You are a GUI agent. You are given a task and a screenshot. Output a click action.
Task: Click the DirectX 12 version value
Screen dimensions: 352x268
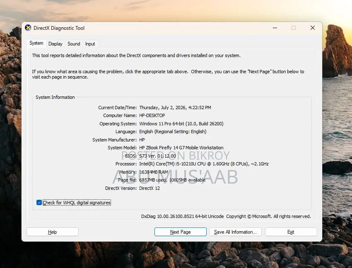pos(149,188)
